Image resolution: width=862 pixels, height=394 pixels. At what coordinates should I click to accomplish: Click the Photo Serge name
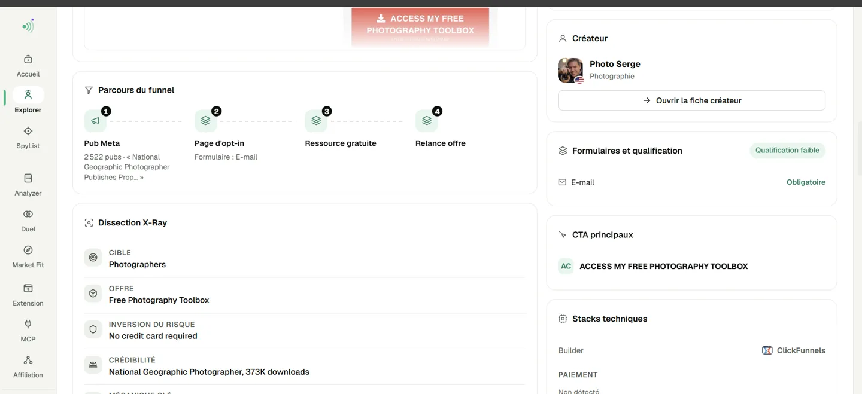point(615,64)
